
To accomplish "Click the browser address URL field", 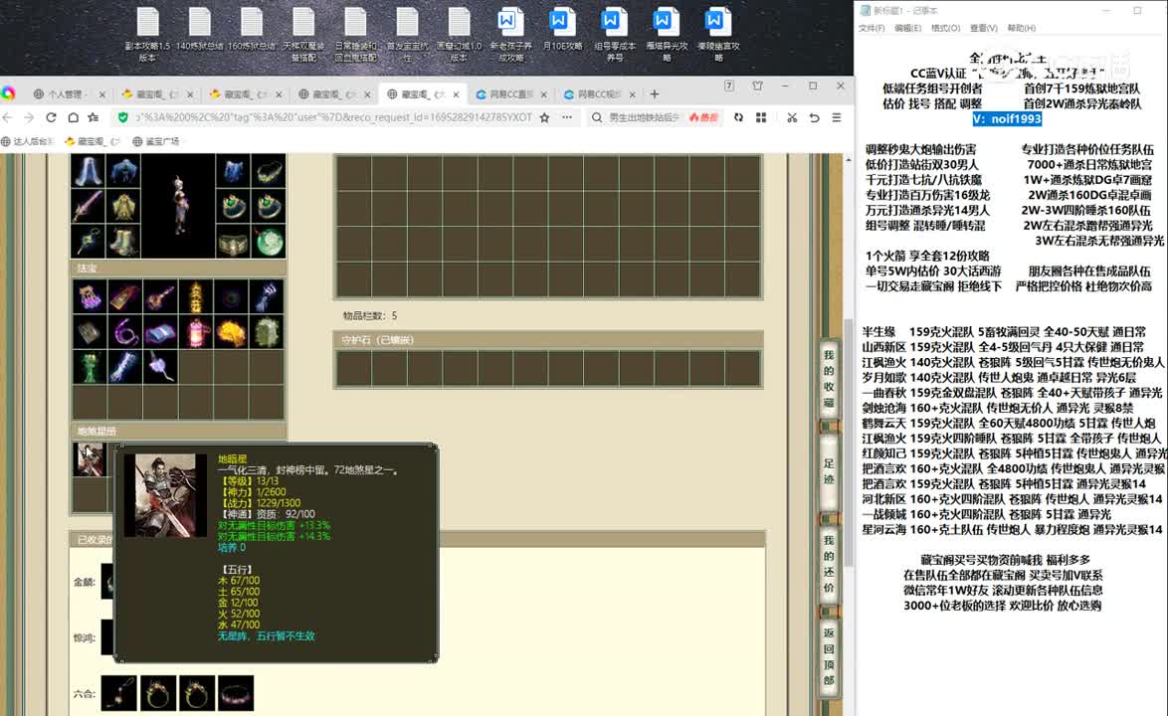I will [333, 117].
